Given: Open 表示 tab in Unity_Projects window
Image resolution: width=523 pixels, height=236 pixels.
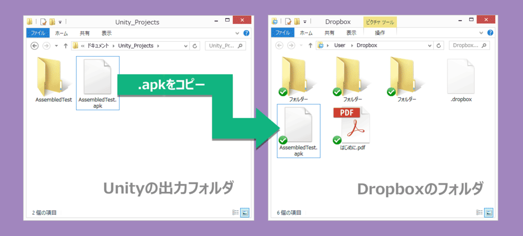Looking at the screenshot, I should point(107,33).
